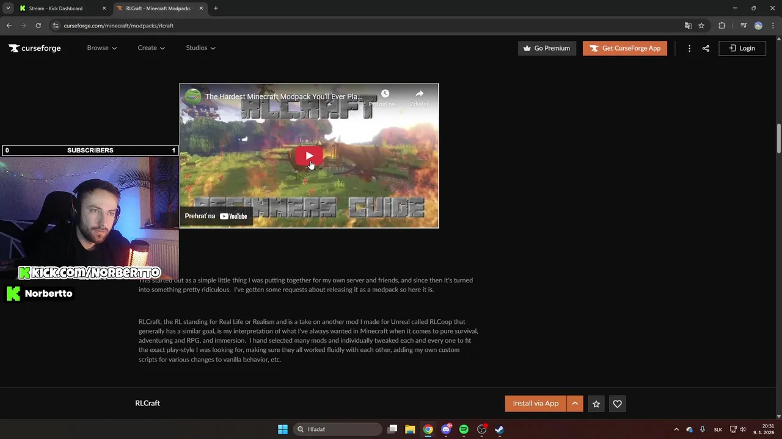Click the browser forward arrow

23,26
